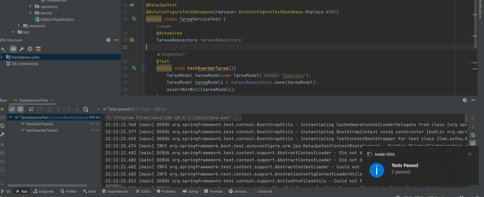Open the JPA Structure add (+) dropdown
484x197 pixels.
pyautogui.click(x=3, y=49)
